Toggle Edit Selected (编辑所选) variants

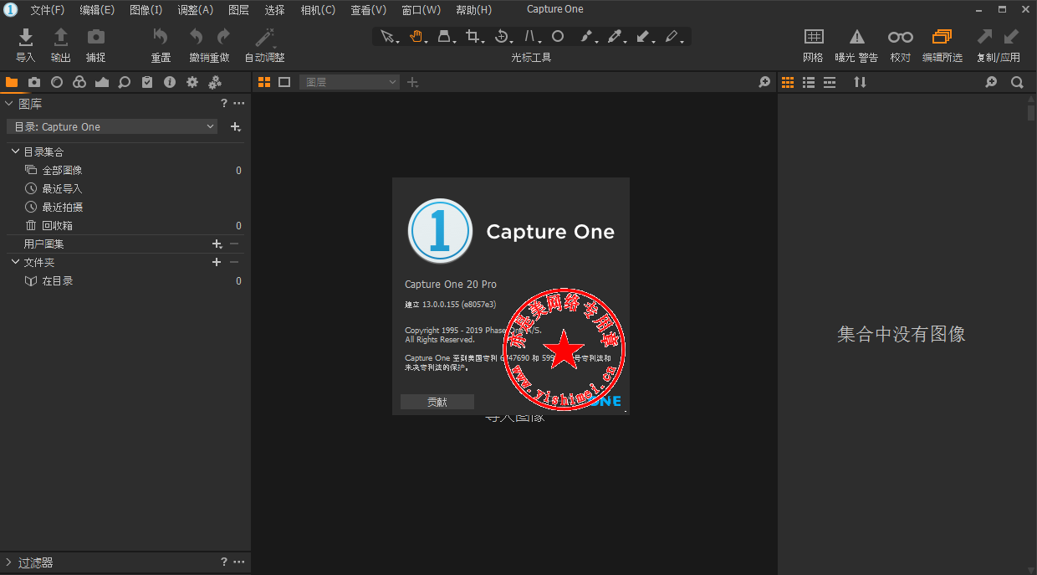tap(942, 37)
